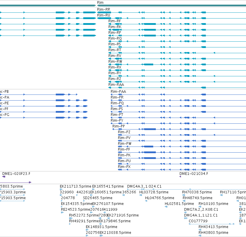Click the RH49291.5prime EST label
This screenshot has width=246, height=237.
click(84, 221)
